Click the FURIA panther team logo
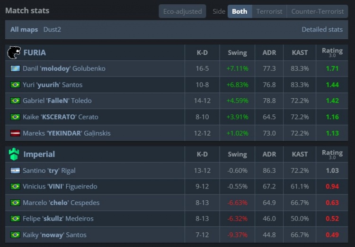The height and width of the screenshot is (247, 355). click(x=14, y=52)
